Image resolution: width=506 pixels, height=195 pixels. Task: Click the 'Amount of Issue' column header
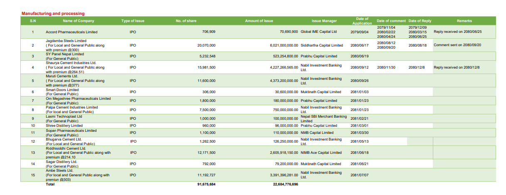259,21
